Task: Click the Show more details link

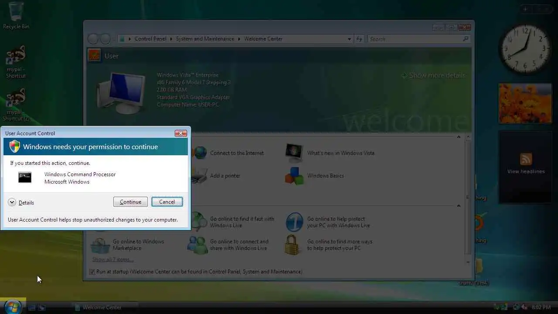Action: pyautogui.click(x=433, y=75)
